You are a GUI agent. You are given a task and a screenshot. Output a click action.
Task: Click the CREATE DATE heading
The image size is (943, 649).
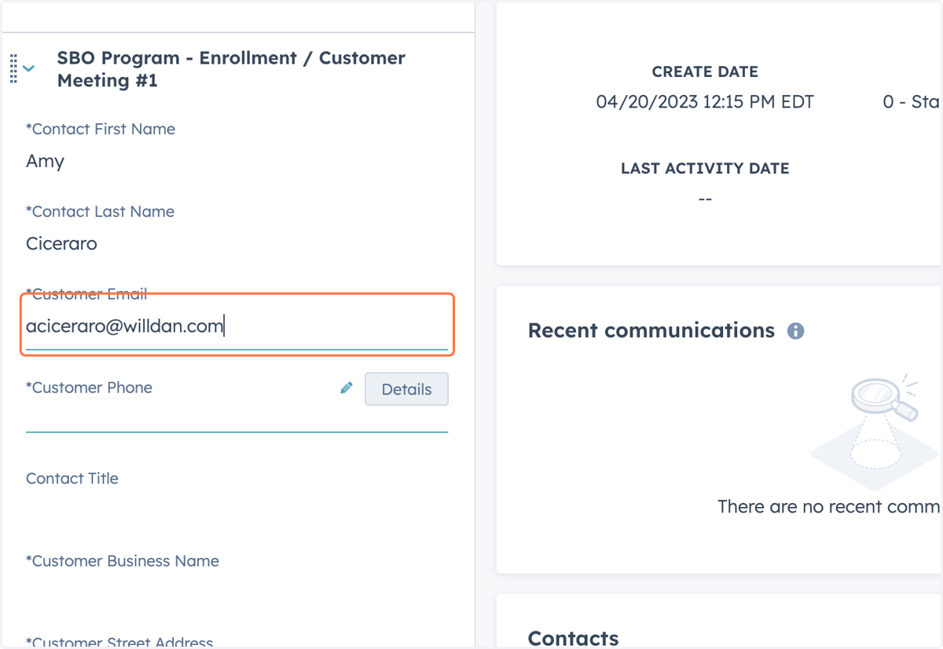click(x=705, y=72)
